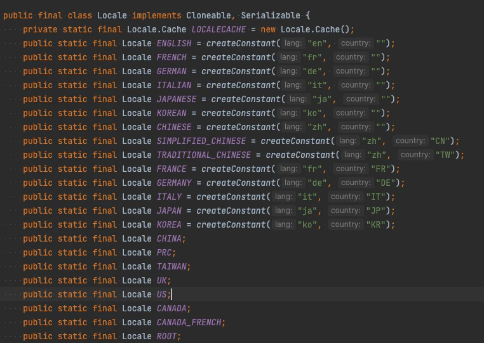The height and width of the screenshot is (343, 484).
Task: Click the "ja" string on the JAPANESE line
Action: point(322,99)
